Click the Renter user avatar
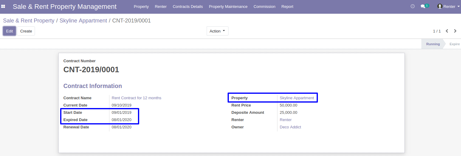 point(440,6)
